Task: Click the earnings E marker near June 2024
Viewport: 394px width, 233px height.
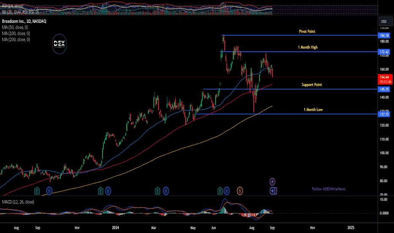Action: tap(220, 191)
